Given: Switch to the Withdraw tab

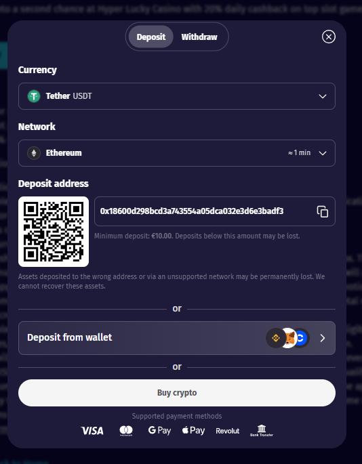Looking at the screenshot, I should 199,37.
